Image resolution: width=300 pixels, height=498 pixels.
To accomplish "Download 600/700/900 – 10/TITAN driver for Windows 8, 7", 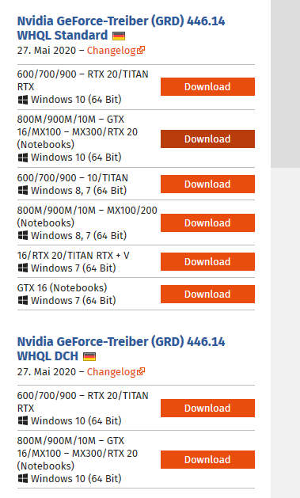I will pos(207,184).
